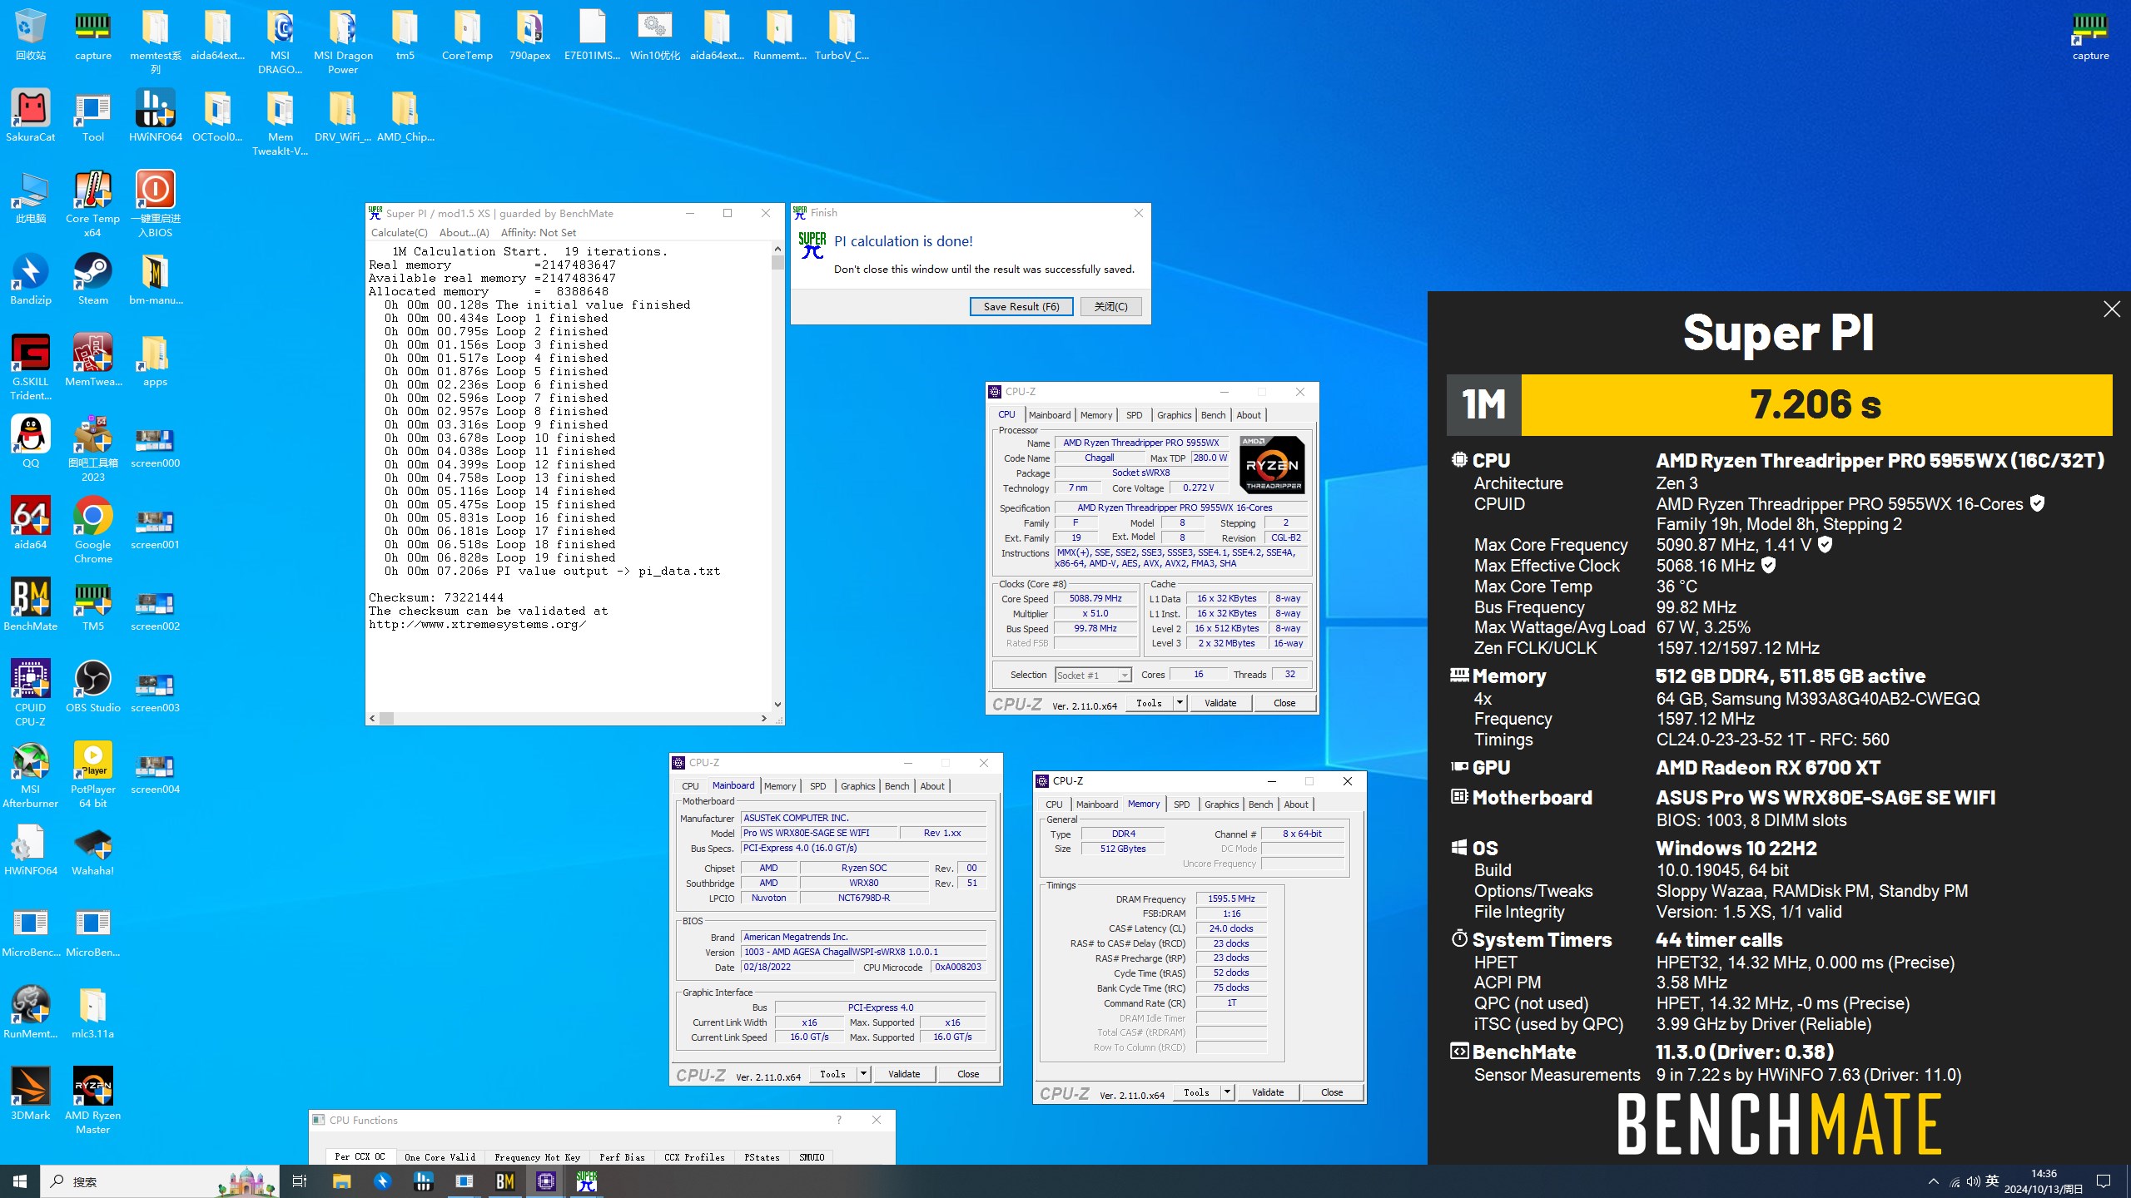Launch Core Temp x64 desktop icon
Viewport: 2131px width, 1198px height.
[92, 205]
